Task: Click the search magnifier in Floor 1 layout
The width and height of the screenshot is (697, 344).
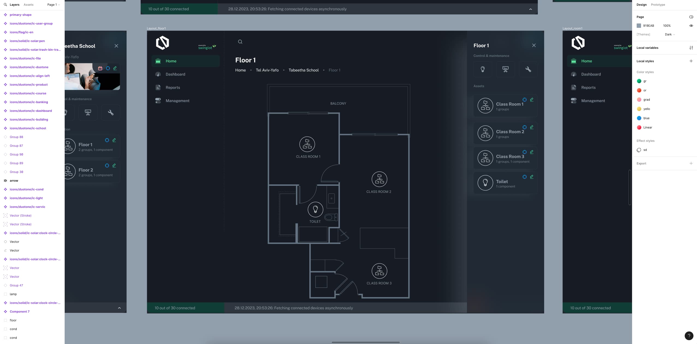Action: [x=240, y=42]
